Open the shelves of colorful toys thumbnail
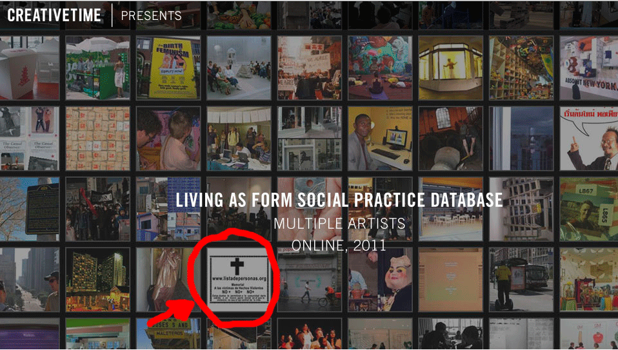 (521, 68)
